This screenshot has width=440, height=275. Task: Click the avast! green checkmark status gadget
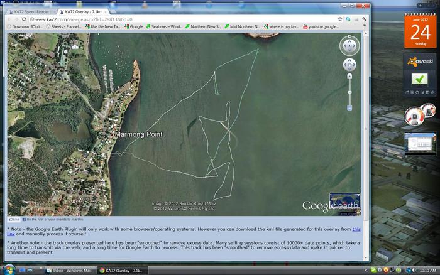point(419,78)
